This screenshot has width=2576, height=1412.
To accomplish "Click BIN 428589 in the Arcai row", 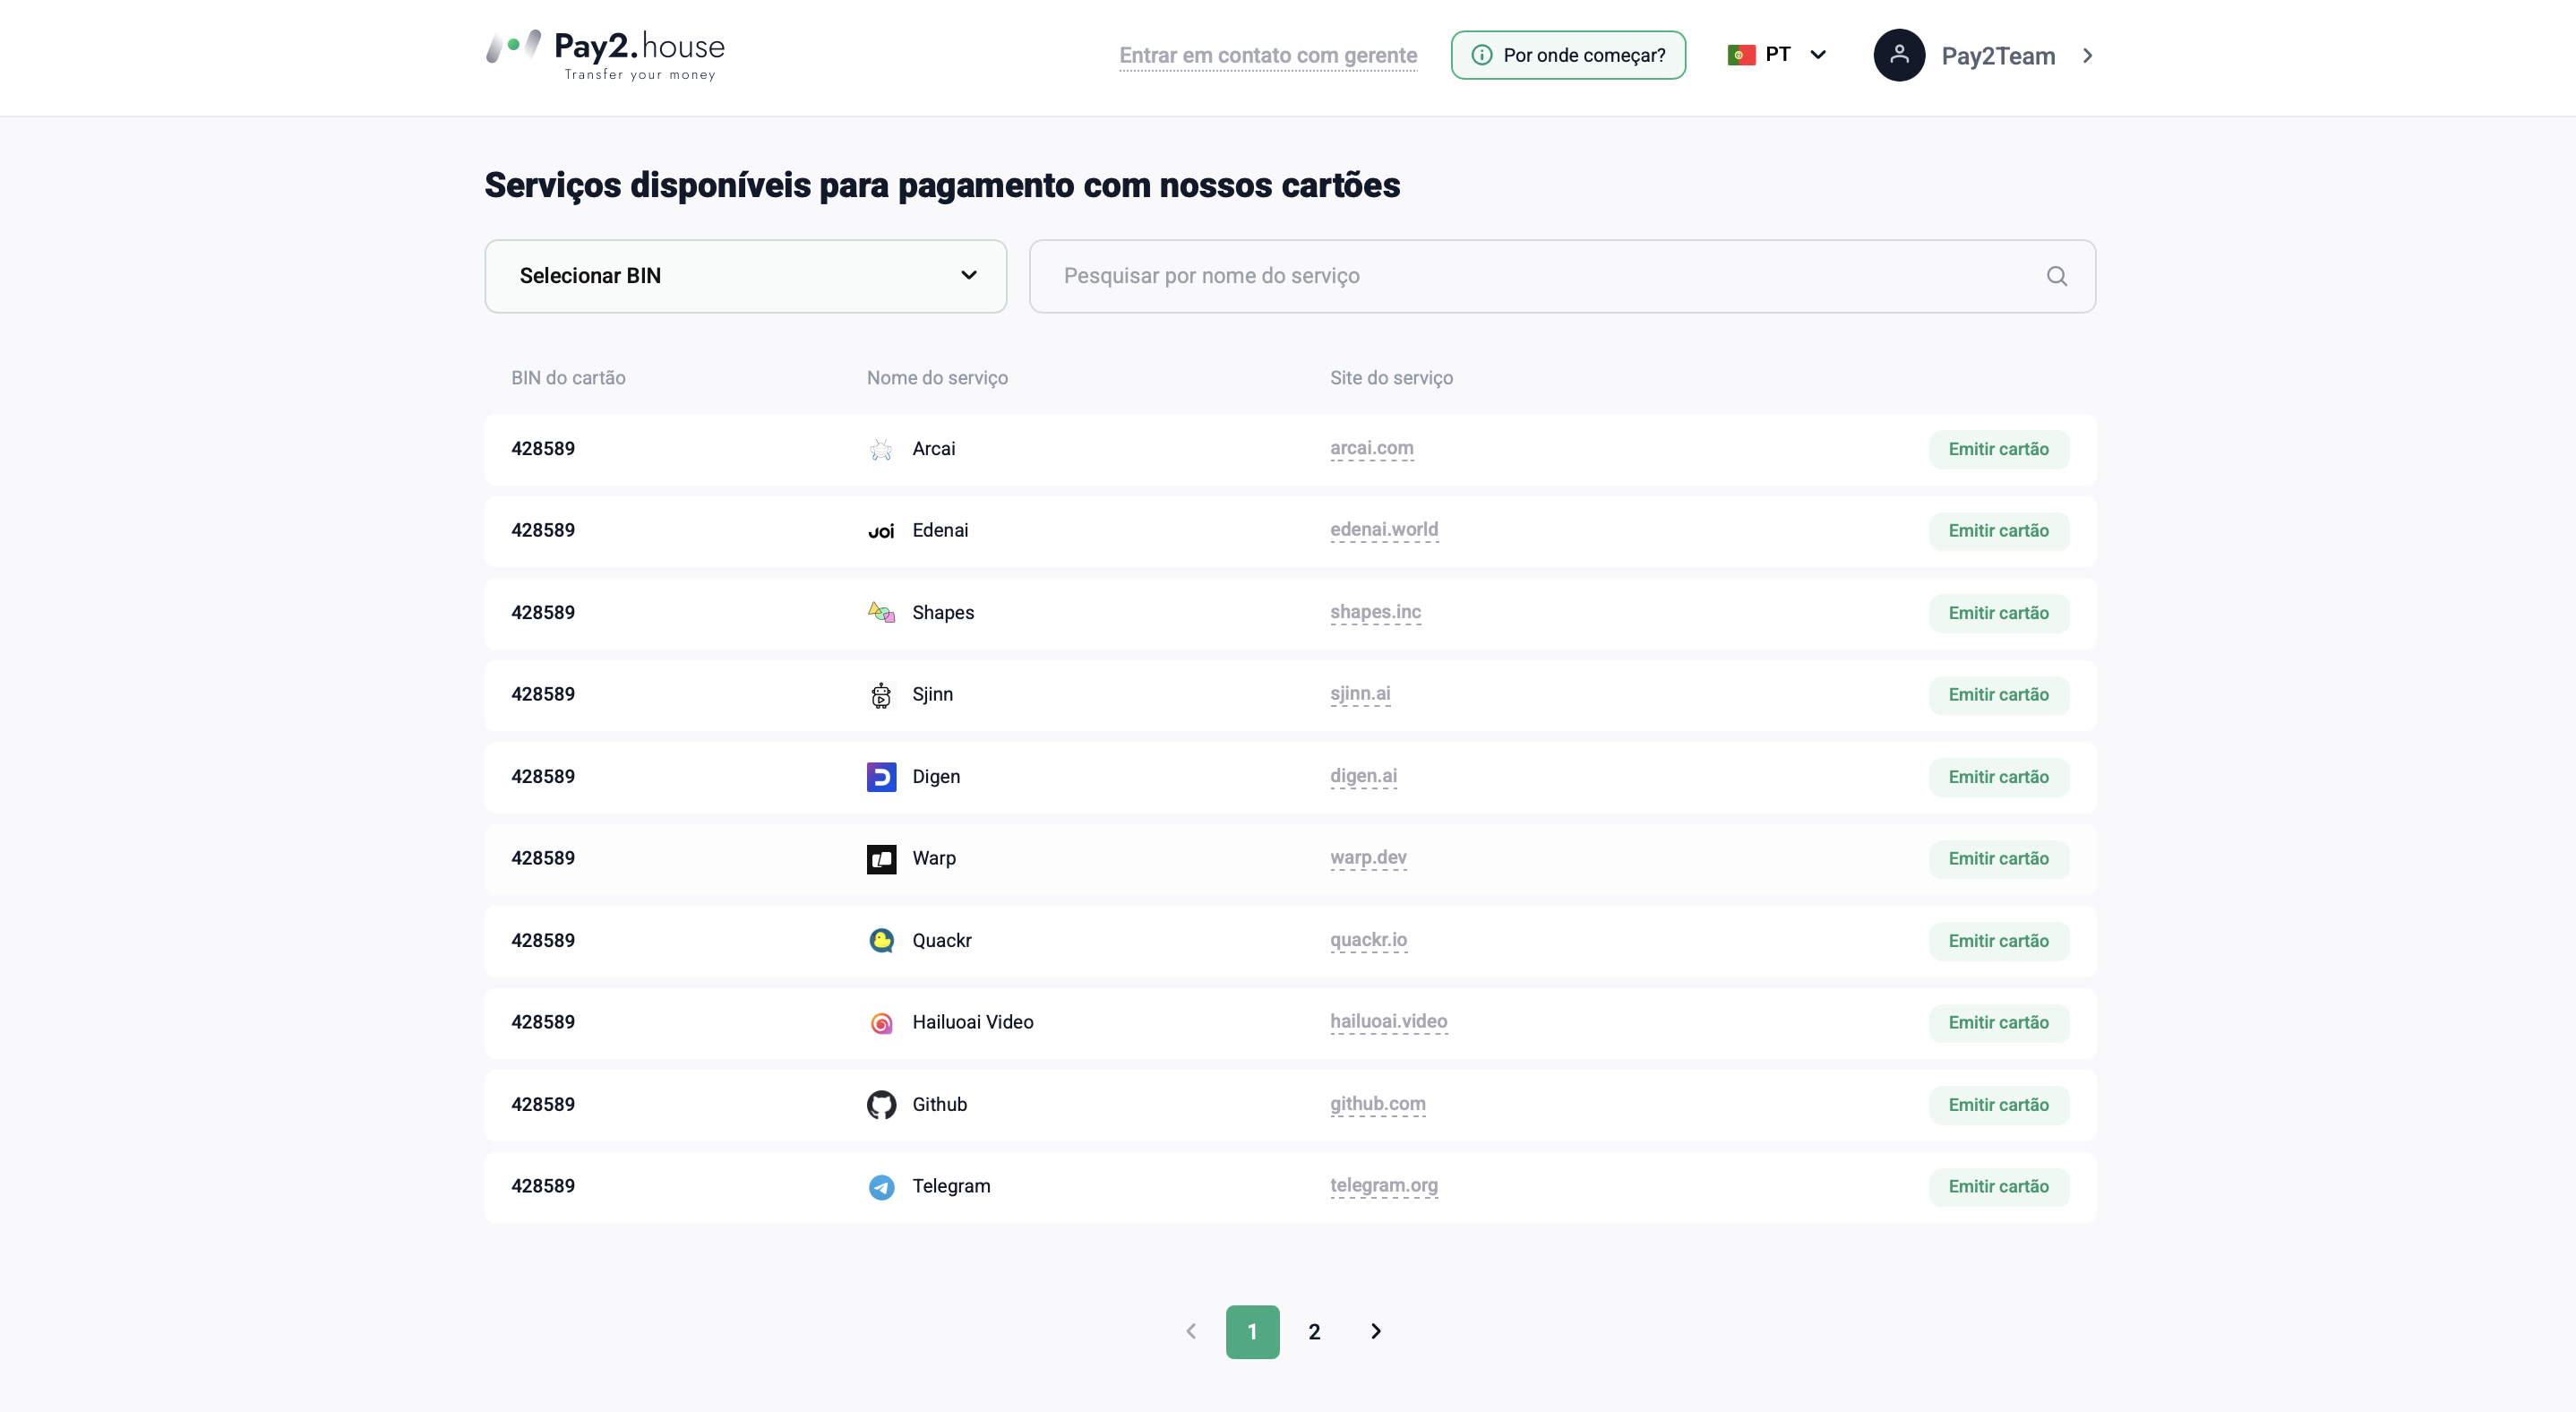I will point(543,449).
